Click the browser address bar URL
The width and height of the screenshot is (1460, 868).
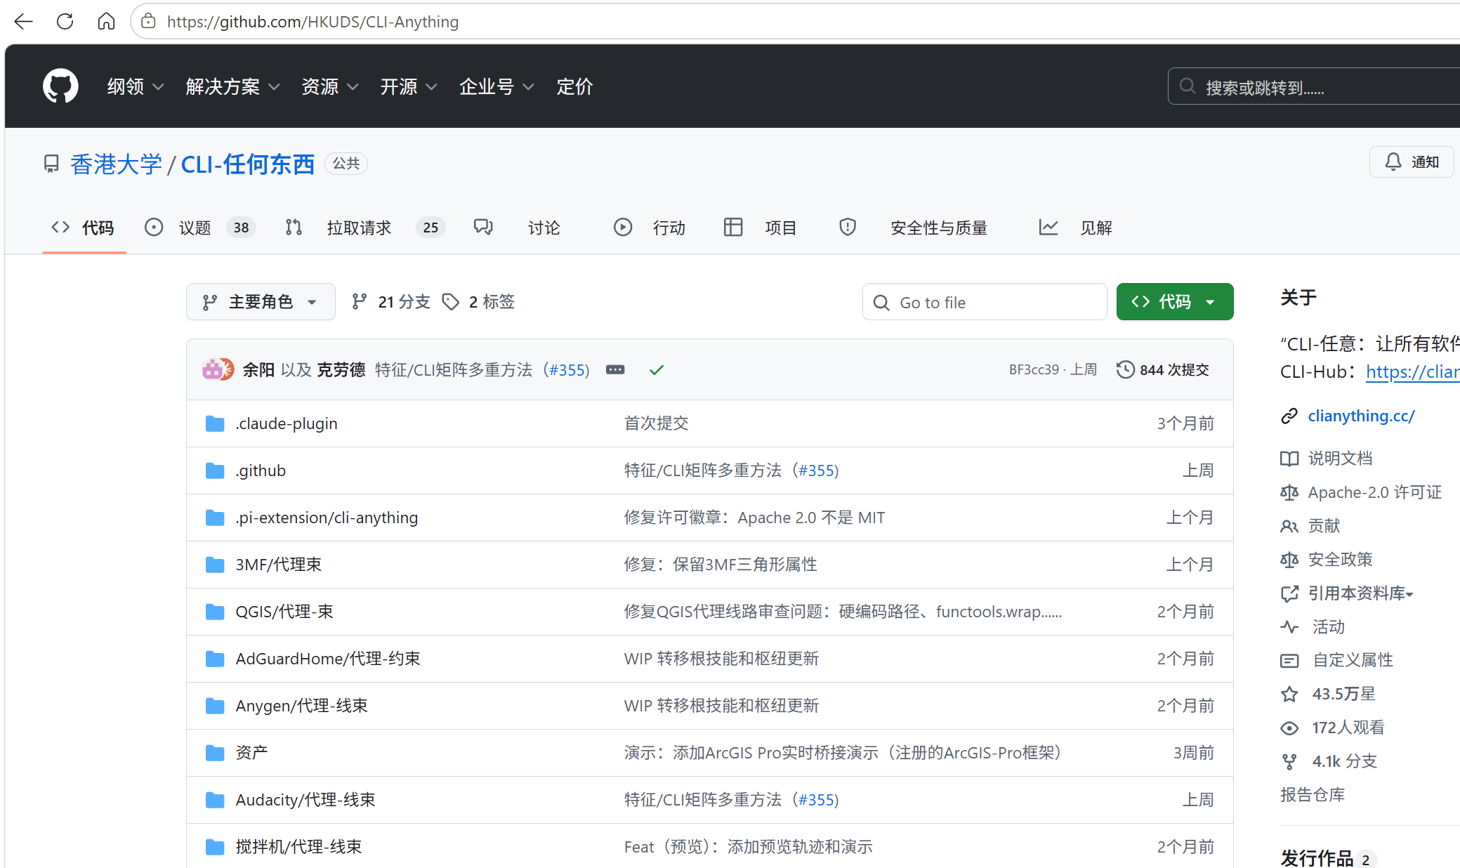pos(313,22)
